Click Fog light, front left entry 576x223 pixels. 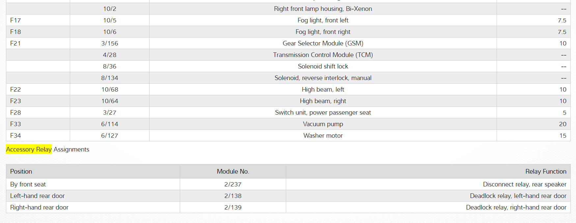click(323, 20)
